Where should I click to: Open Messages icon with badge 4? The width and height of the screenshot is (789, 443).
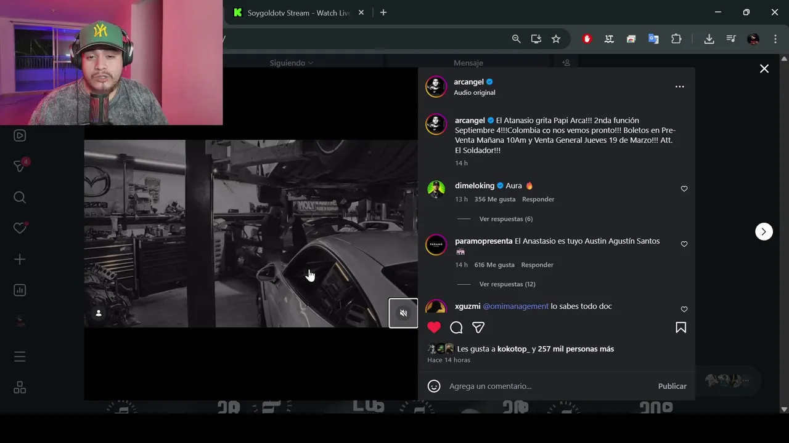[20, 166]
